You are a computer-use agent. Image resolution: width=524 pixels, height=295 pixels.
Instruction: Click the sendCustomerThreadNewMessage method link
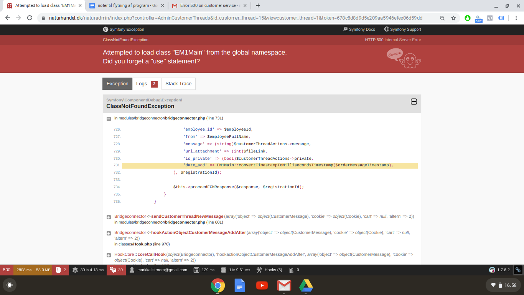tap(187, 216)
